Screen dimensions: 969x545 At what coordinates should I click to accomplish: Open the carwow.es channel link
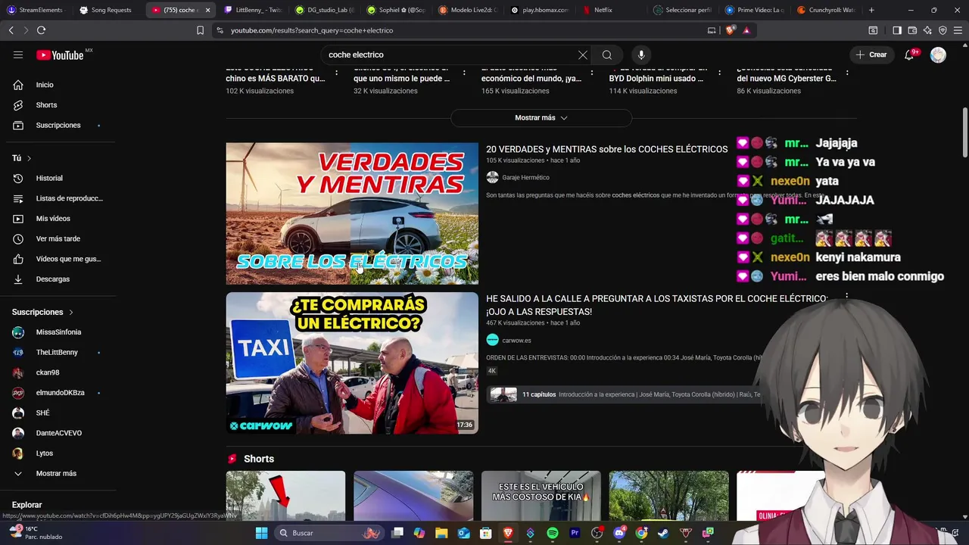click(x=516, y=341)
